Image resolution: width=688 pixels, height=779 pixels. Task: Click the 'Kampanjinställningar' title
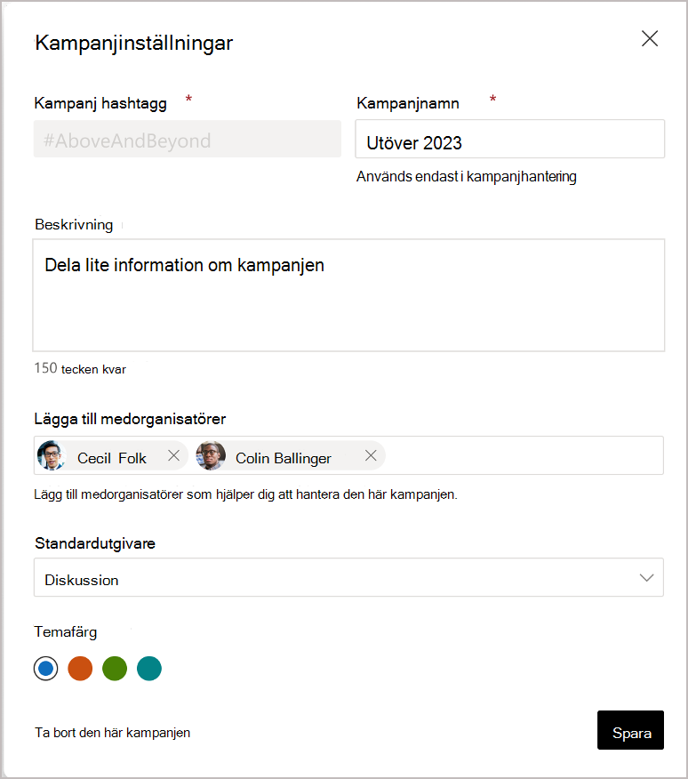[133, 44]
